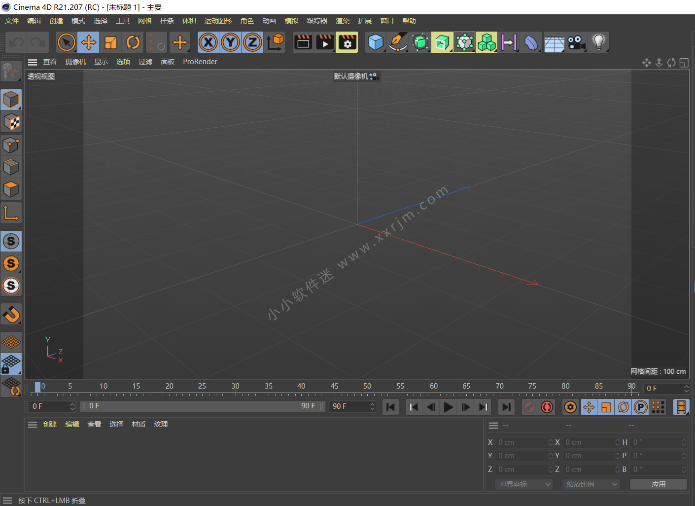Switch to Polygons mode
The image size is (695, 506).
(11, 189)
